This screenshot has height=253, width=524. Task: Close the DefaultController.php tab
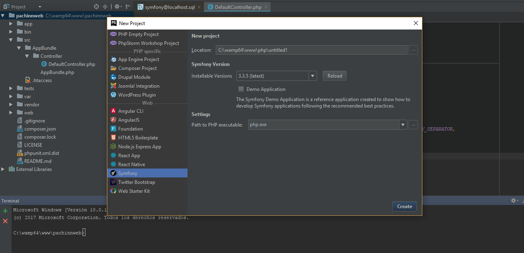click(265, 7)
